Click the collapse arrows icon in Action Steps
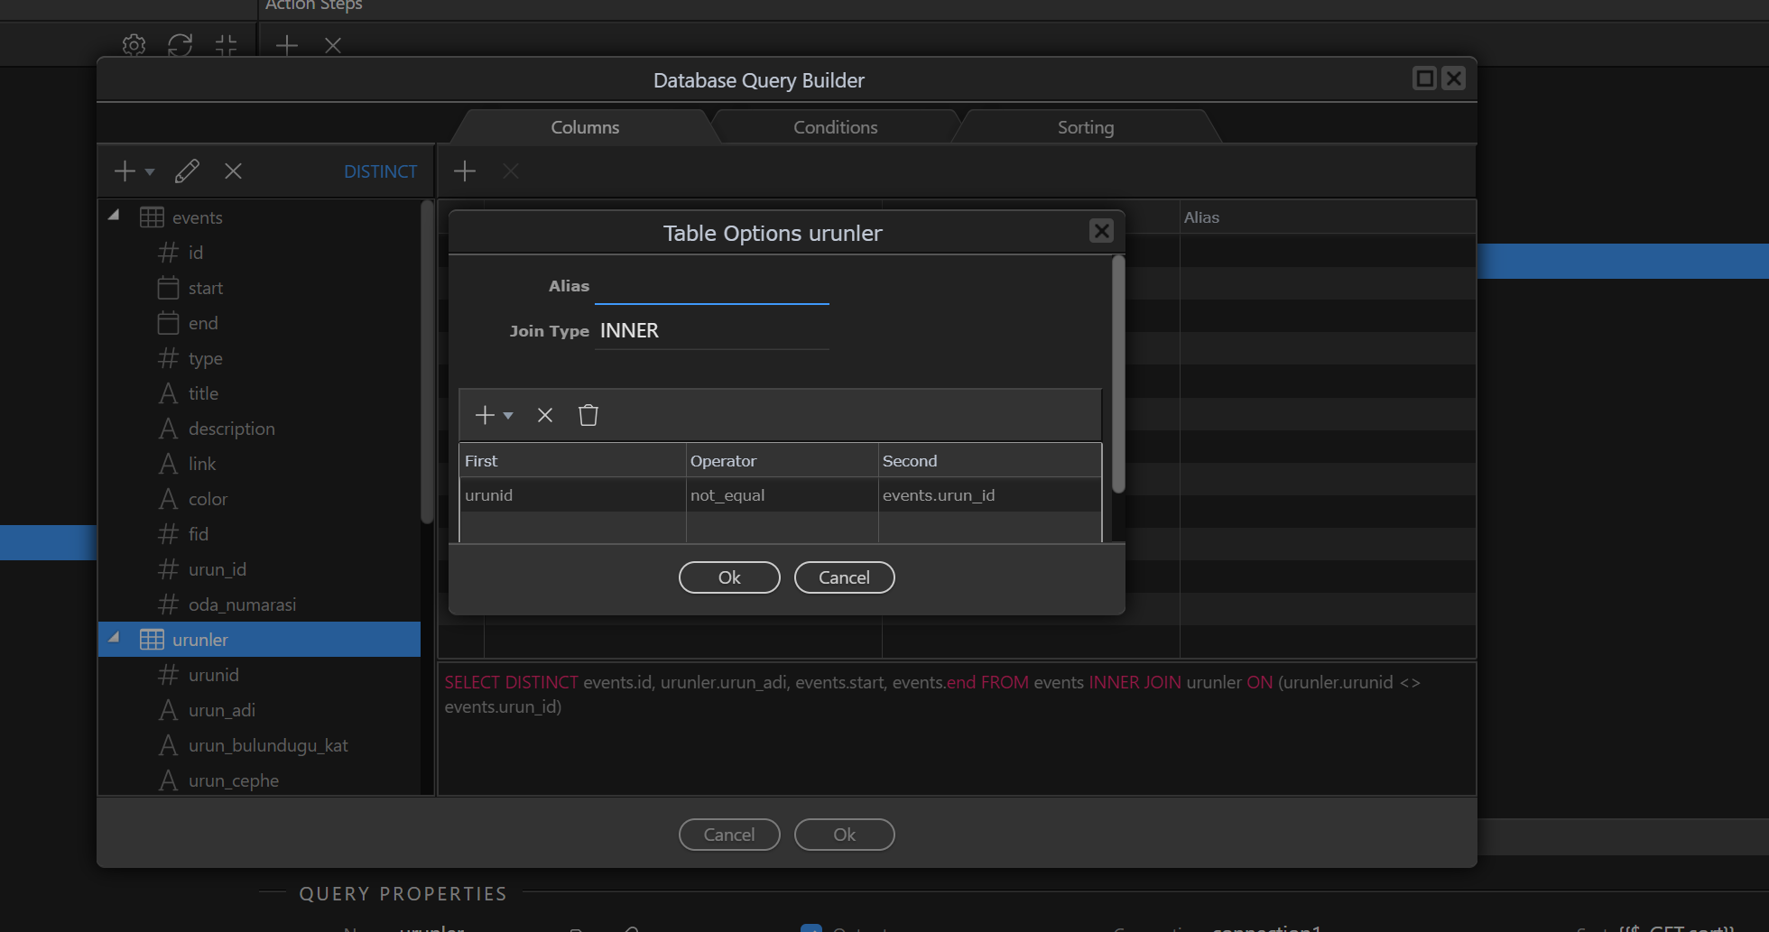Image resolution: width=1769 pixels, height=932 pixels. pos(226,45)
